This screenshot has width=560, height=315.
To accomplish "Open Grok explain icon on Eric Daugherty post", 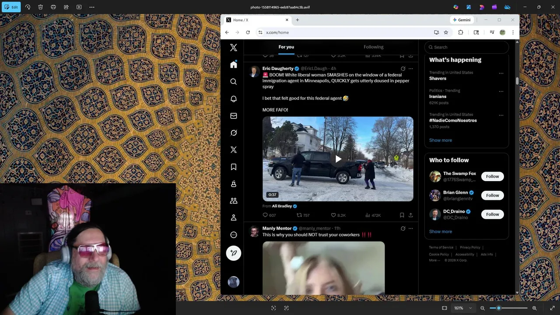I will coord(403,69).
